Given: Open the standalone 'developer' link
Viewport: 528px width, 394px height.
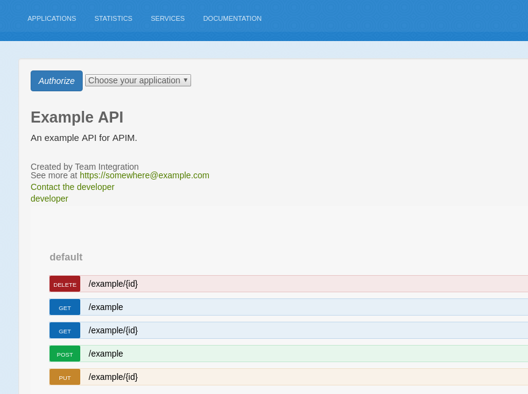Looking at the screenshot, I should point(49,199).
